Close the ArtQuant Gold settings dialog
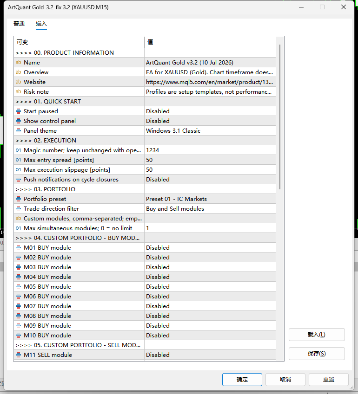 [x=344, y=7]
